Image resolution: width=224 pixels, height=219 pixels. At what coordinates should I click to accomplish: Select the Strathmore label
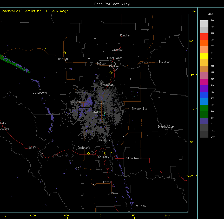(x=134, y=158)
